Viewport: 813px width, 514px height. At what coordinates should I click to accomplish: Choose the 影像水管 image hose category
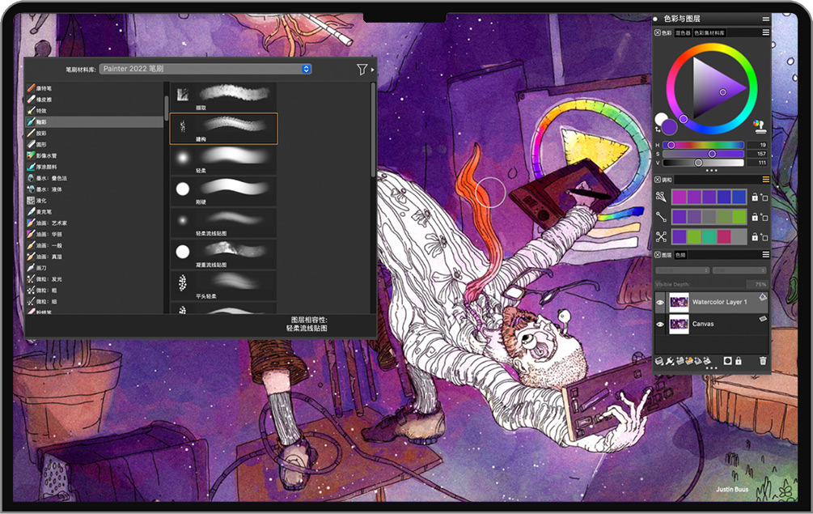(46, 155)
